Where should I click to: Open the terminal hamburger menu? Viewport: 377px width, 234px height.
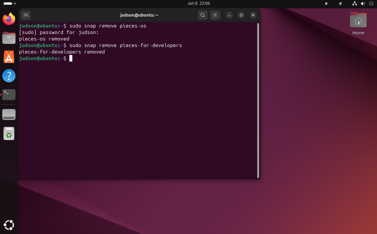pos(215,15)
